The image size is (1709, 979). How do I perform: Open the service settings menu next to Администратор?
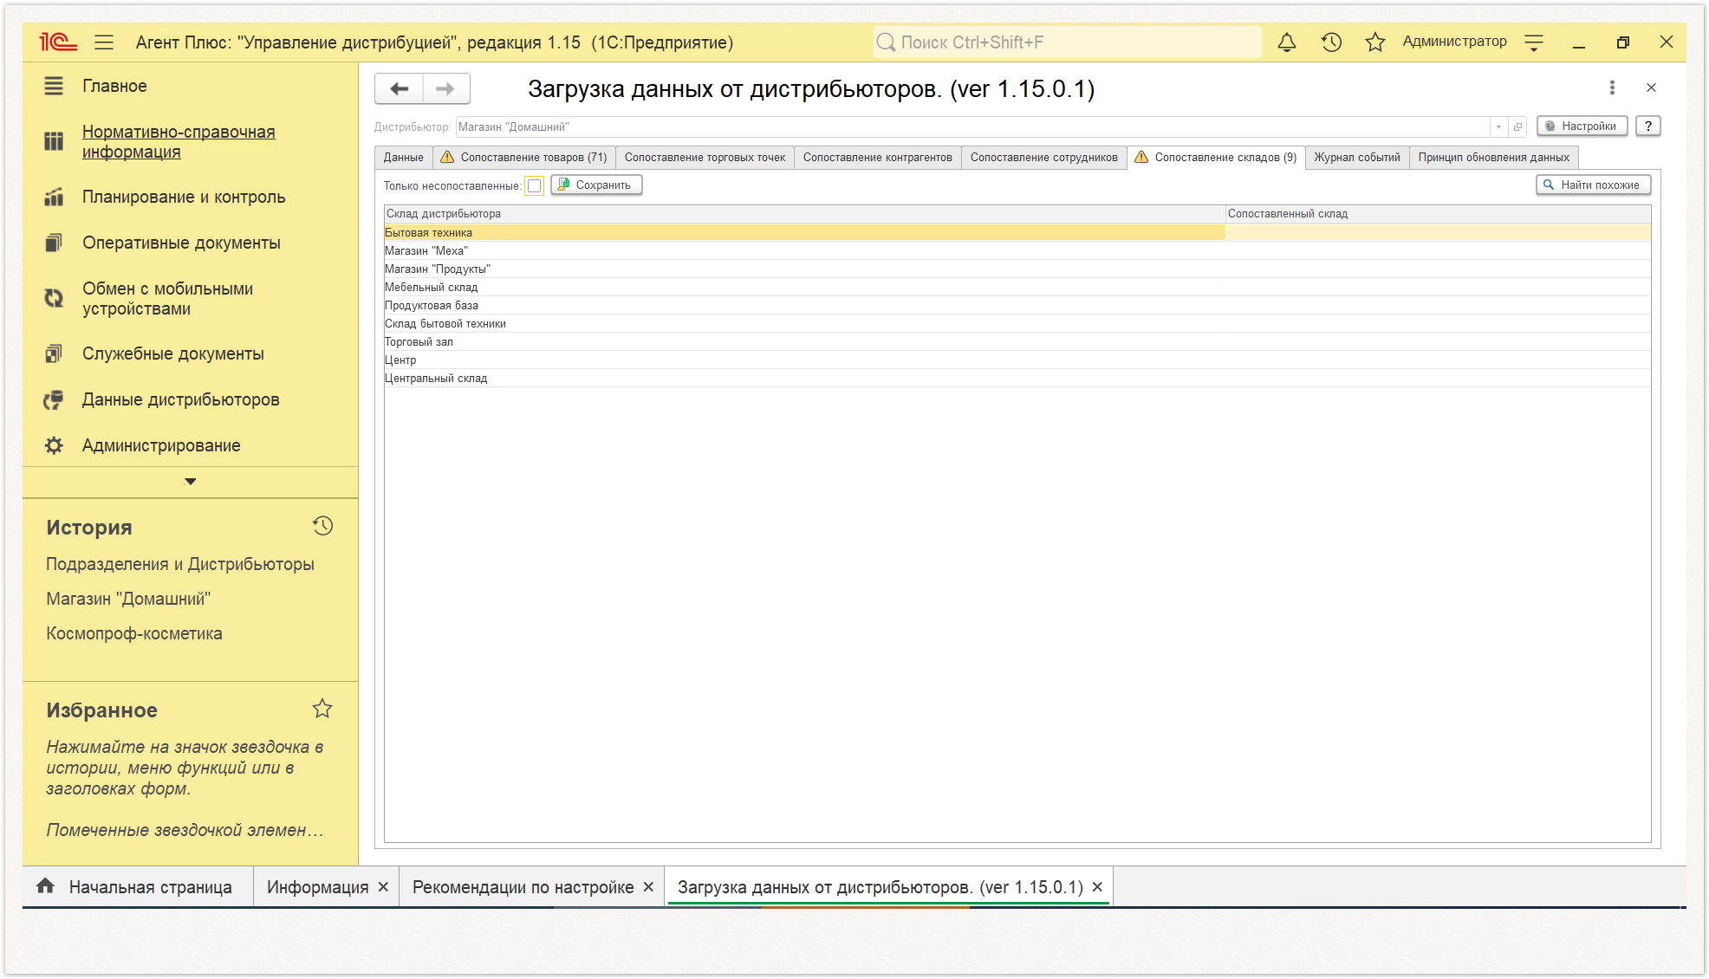[x=1534, y=42]
